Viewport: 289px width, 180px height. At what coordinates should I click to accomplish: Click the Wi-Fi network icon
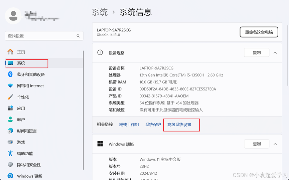10,86
